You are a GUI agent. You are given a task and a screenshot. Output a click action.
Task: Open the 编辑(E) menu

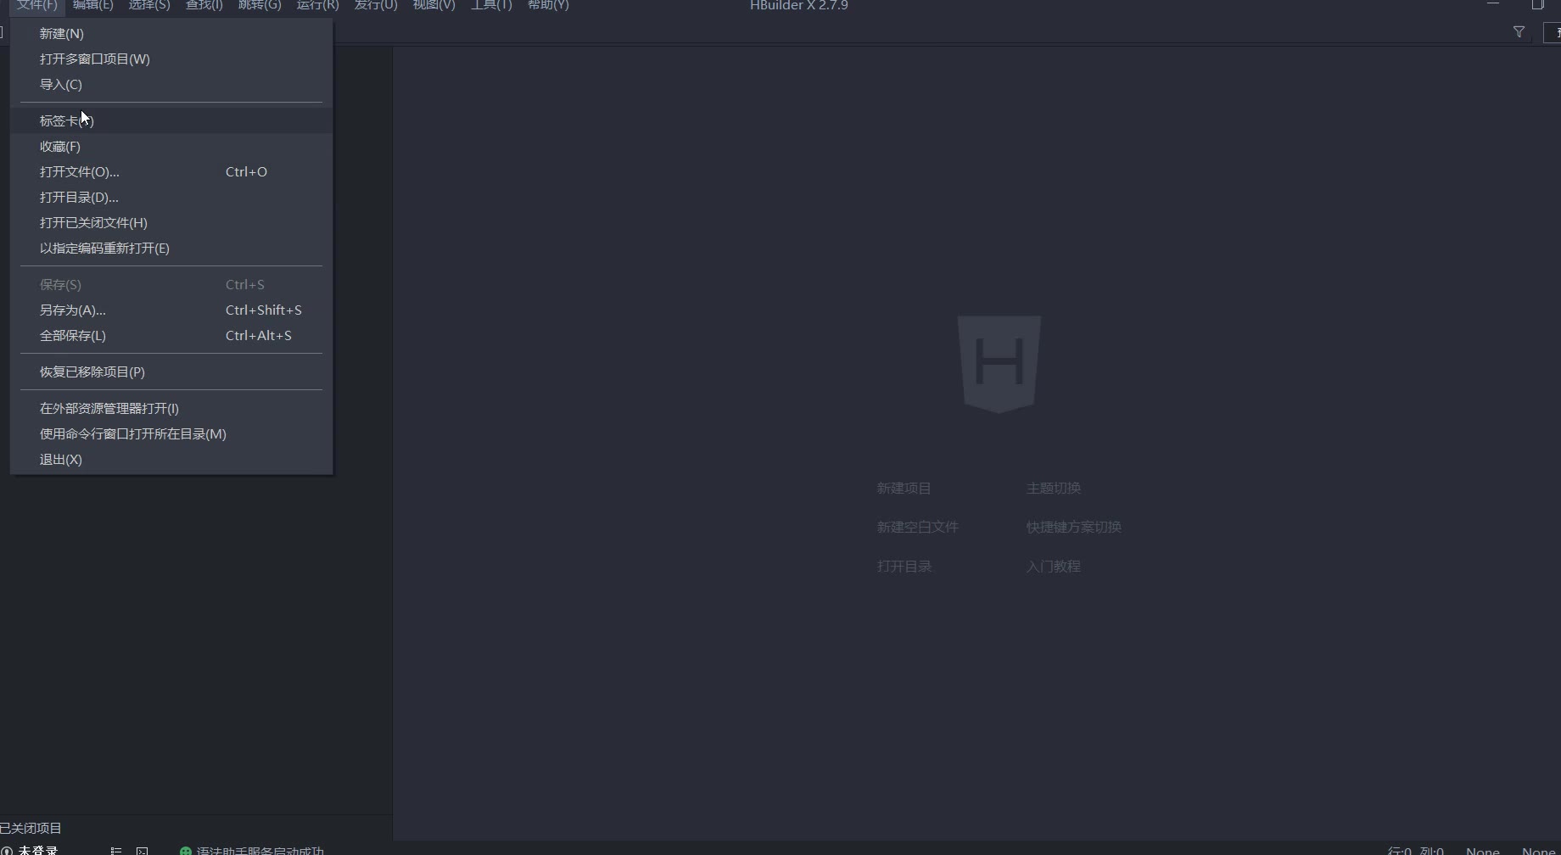coord(93,5)
